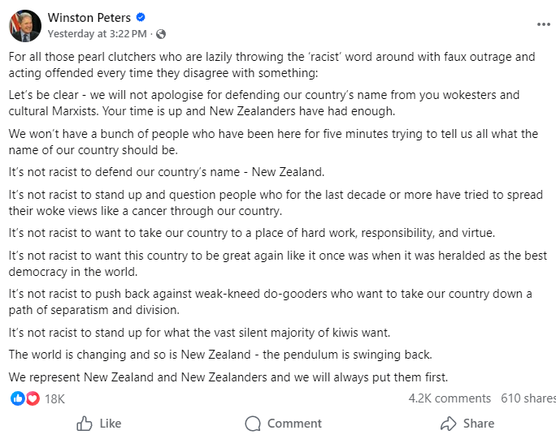Click the opening 'pearl clutchers' paragraph
The height and width of the screenshot is (439, 556).
(271, 64)
